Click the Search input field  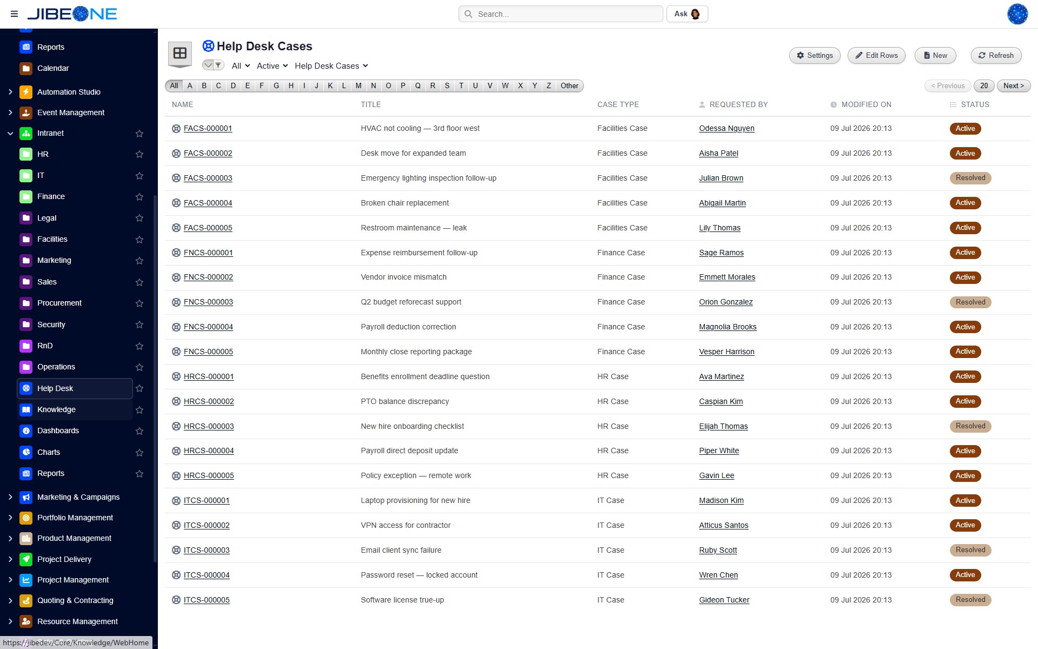561,14
